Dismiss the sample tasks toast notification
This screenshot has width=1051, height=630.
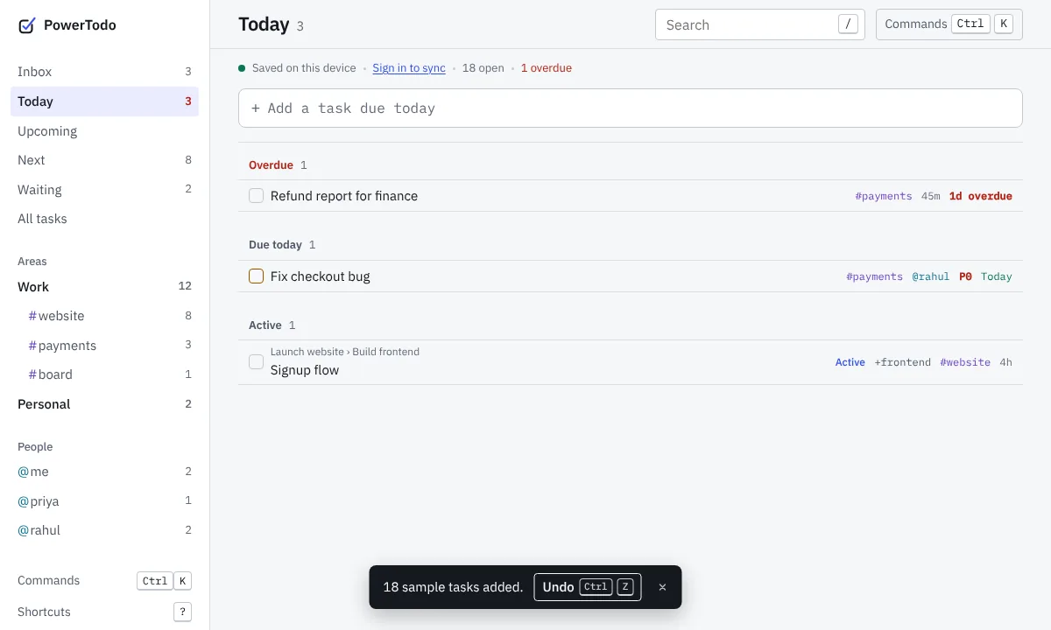pos(662,587)
